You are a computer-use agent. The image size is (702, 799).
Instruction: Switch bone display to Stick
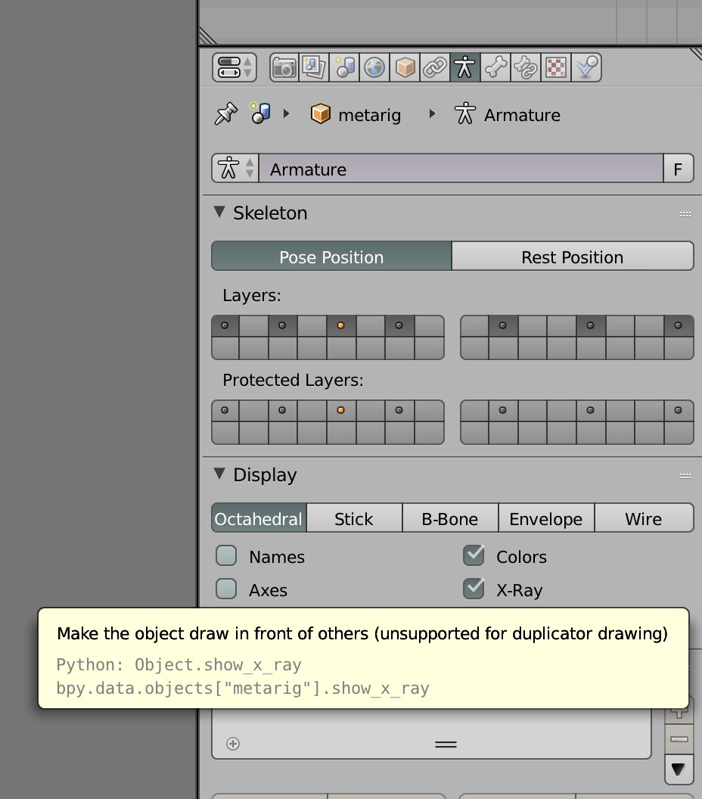354,518
